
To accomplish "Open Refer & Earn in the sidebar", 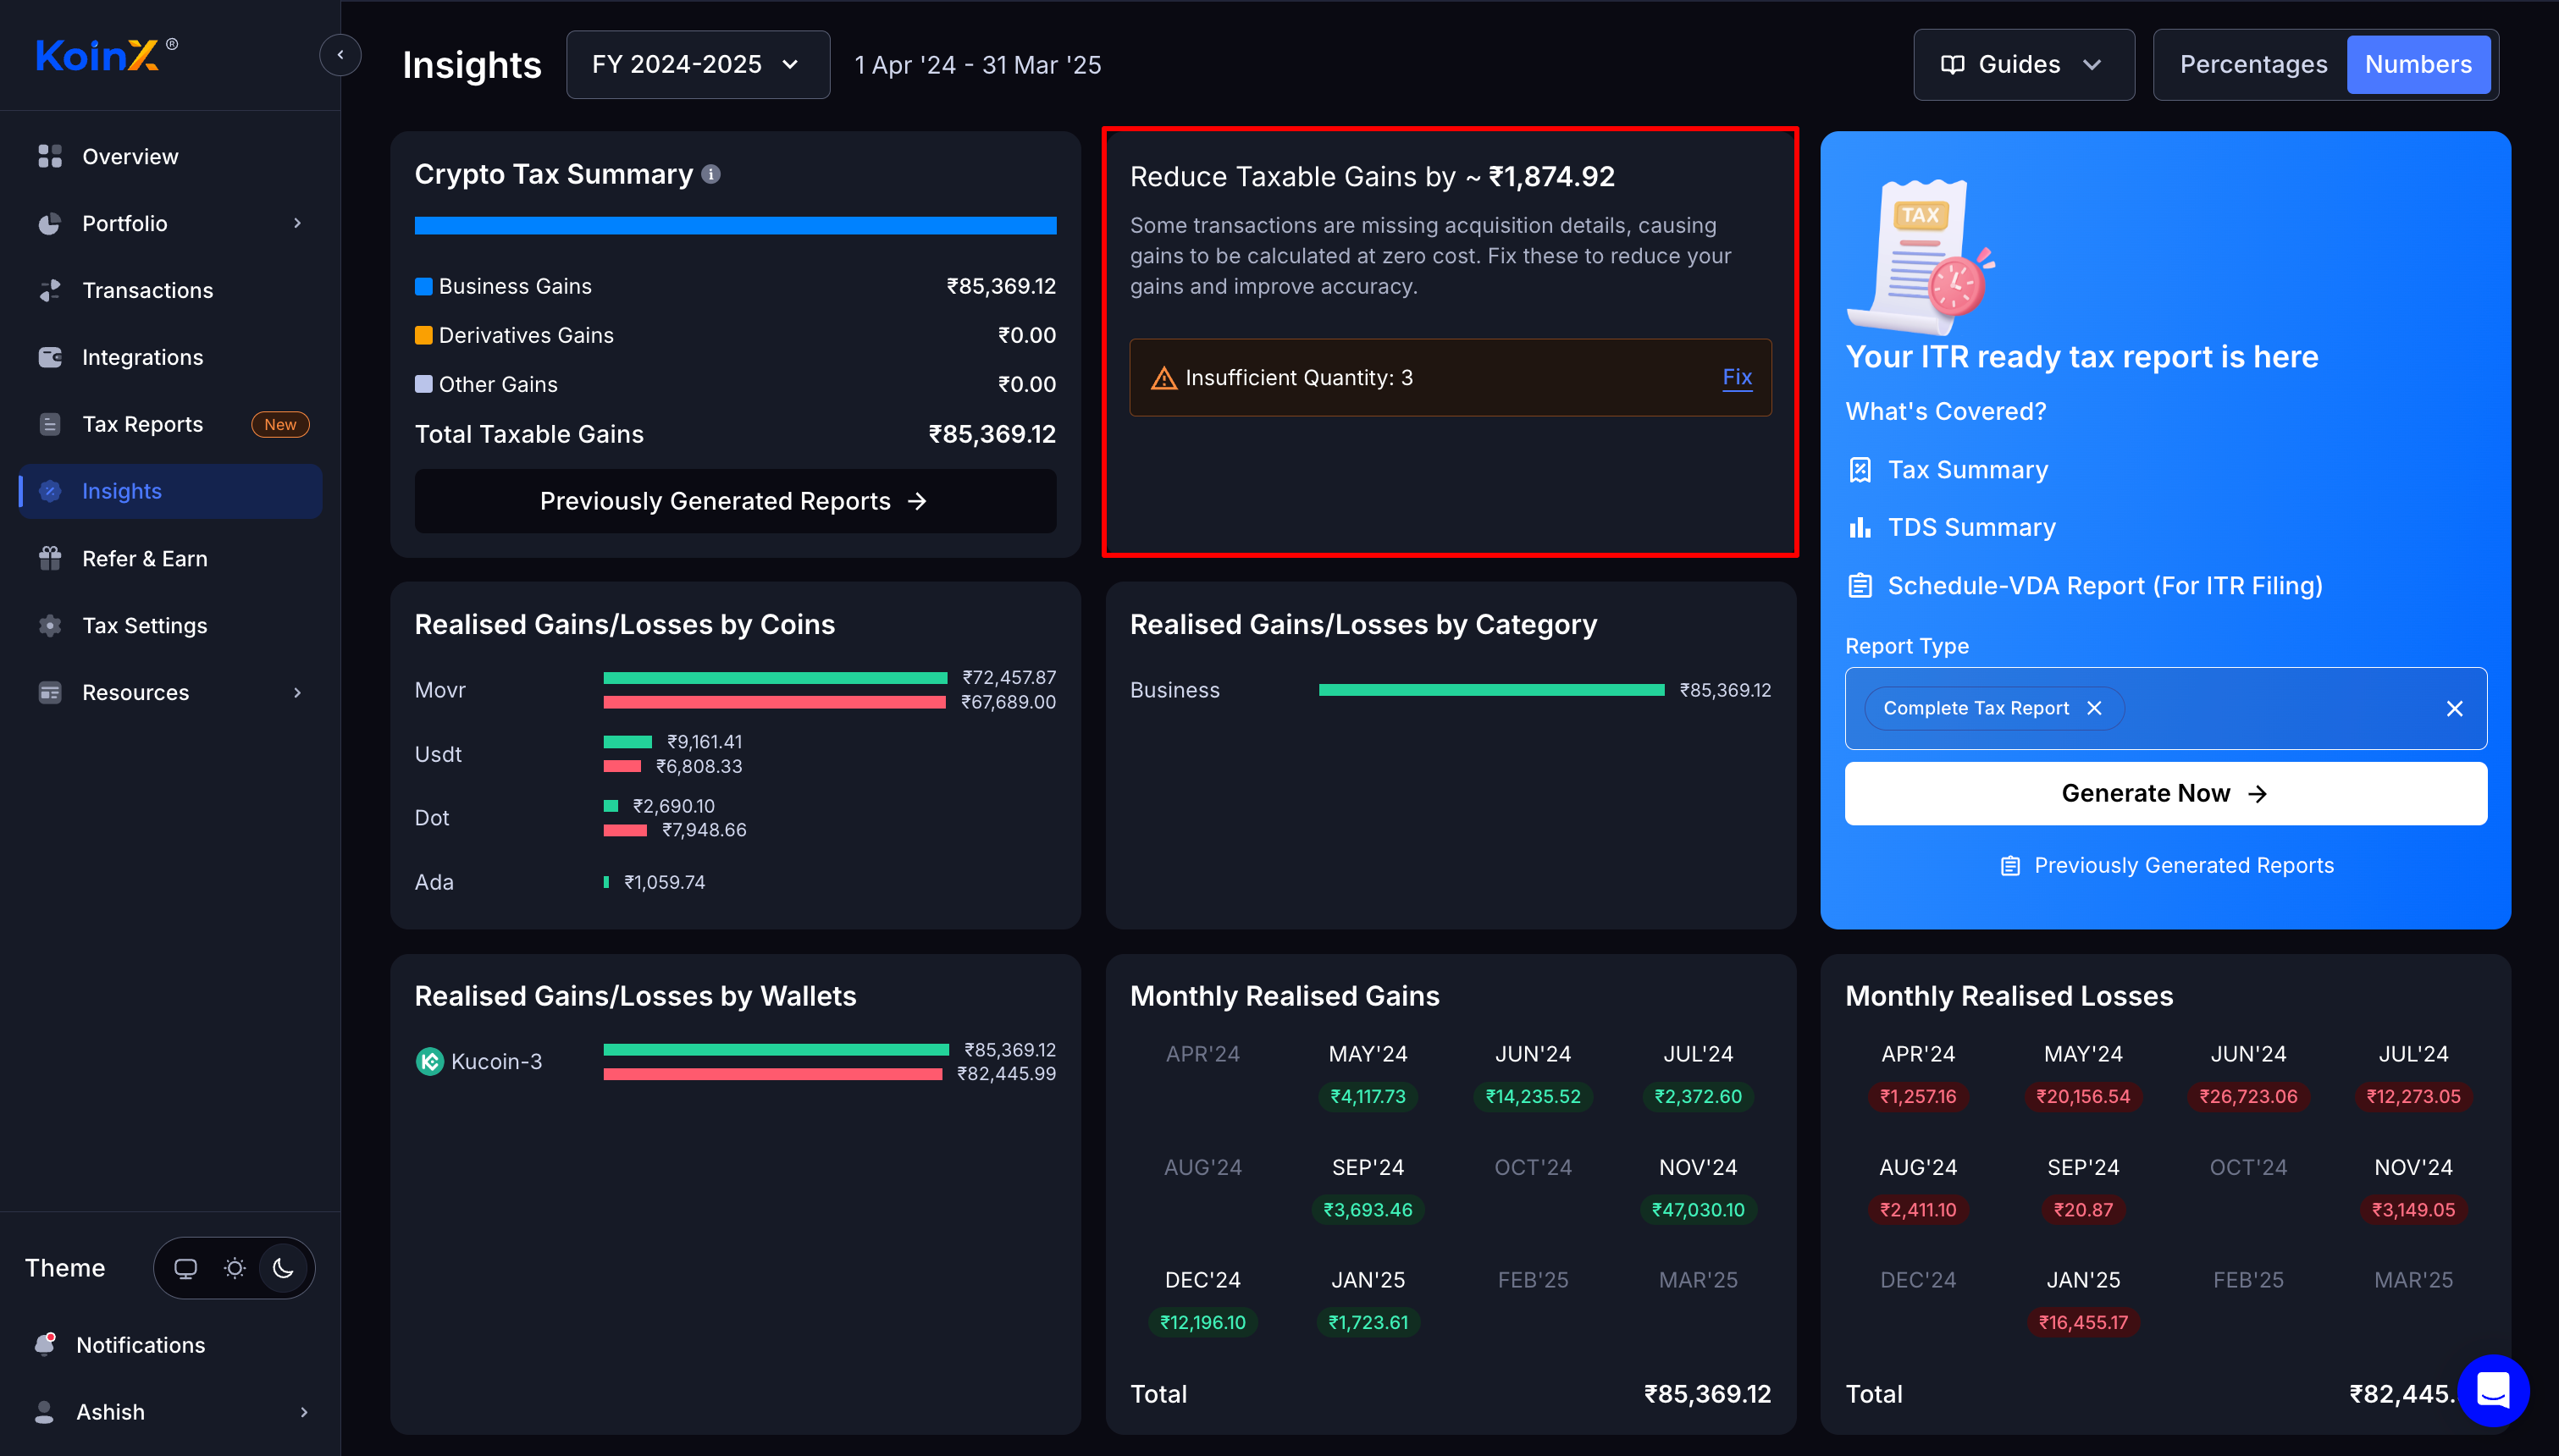I will tap(171, 558).
